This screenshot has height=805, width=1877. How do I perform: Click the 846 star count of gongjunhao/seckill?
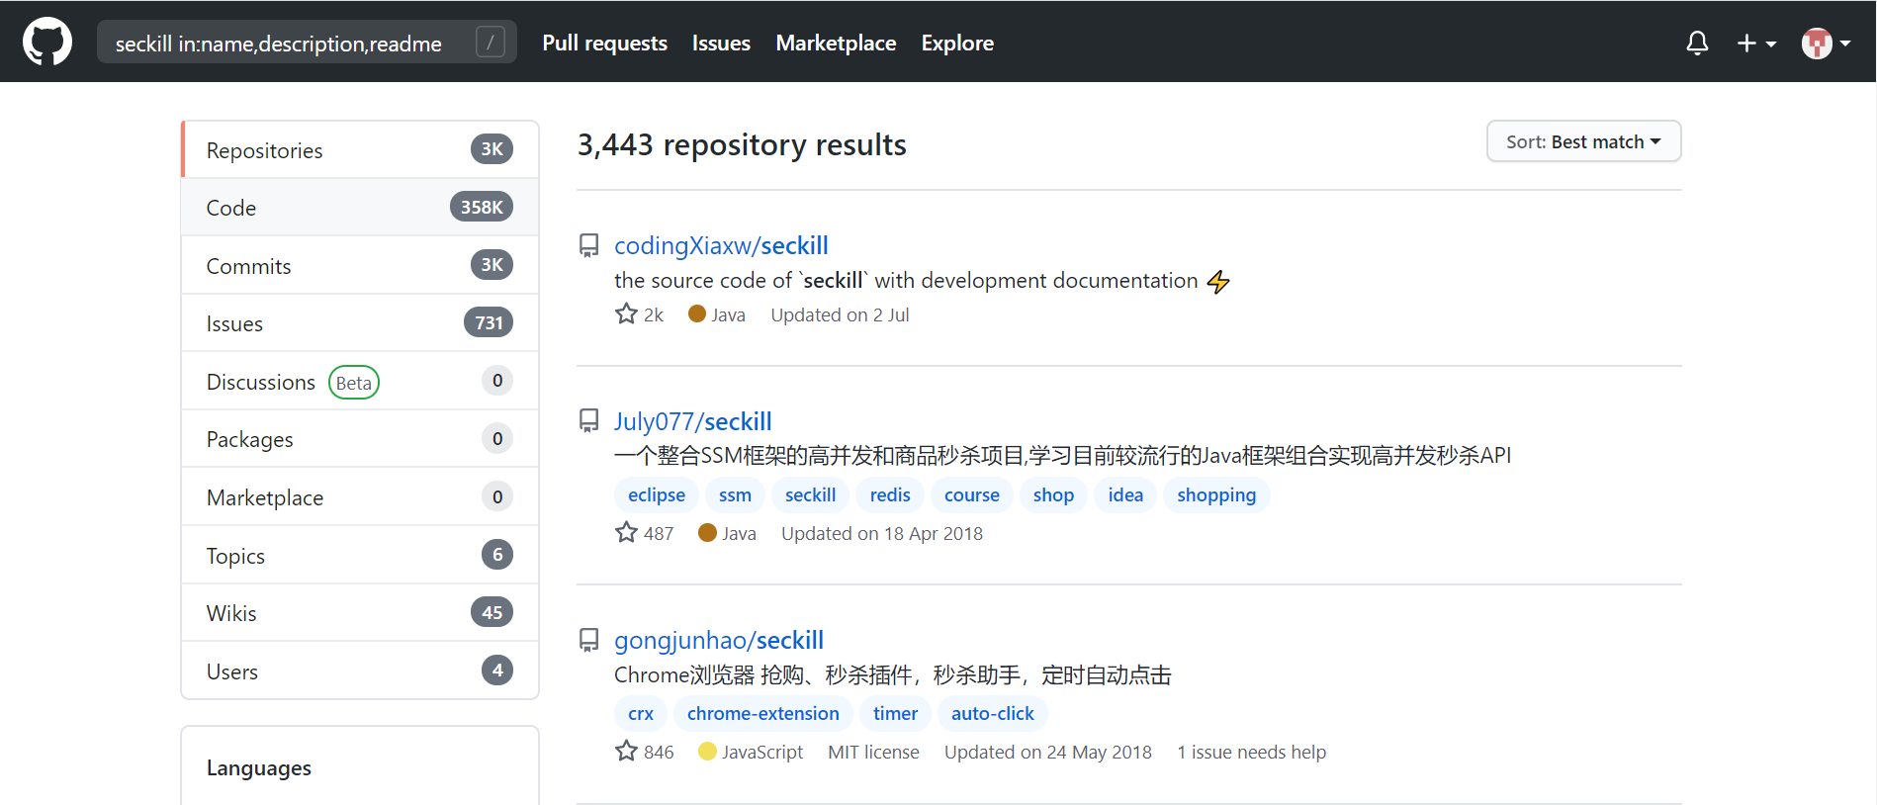pos(645,752)
